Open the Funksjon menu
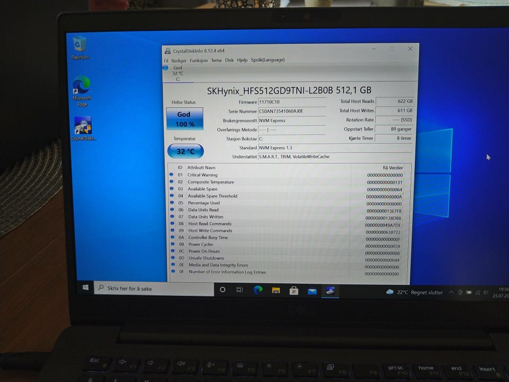Image resolution: width=509 pixels, height=382 pixels. (199, 60)
